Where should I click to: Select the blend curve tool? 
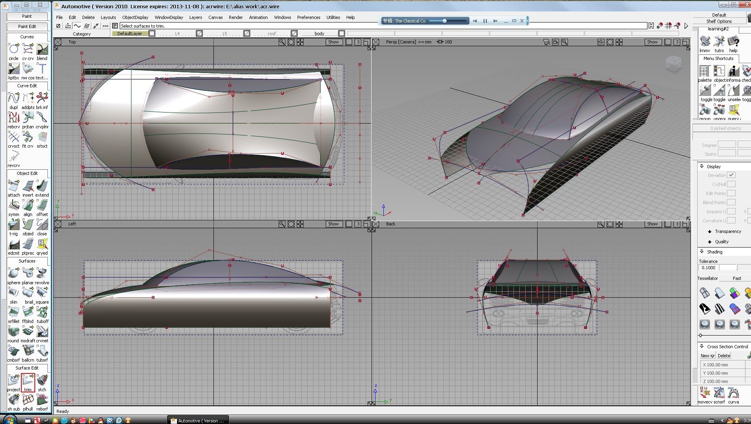tap(42, 49)
